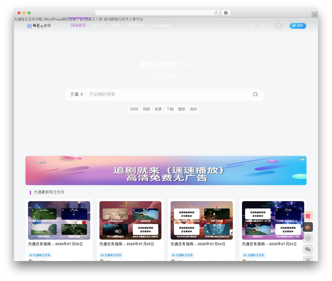The width and height of the screenshot is (332, 281).
Task: Click the lightbulb icon in the header
Action: pyautogui.click(x=251, y=26)
